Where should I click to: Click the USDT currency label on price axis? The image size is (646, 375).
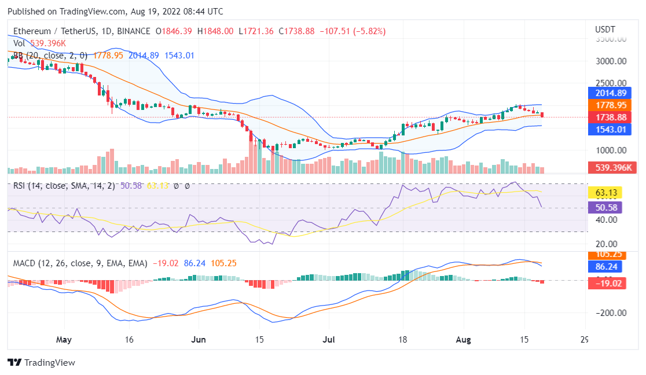tap(605, 29)
